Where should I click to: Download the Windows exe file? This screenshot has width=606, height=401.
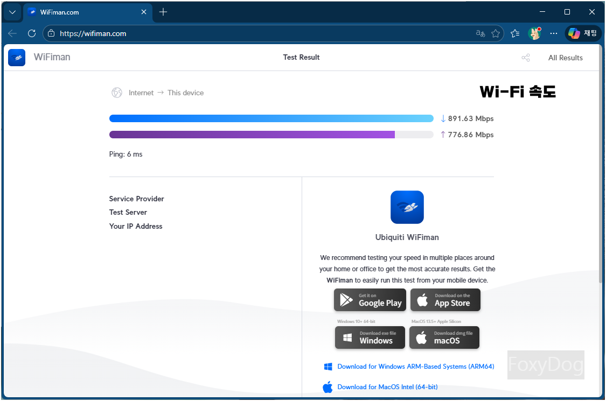click(x=370, y=337)
